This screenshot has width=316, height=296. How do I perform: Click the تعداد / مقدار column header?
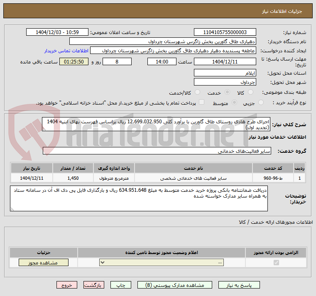(73, 168)
